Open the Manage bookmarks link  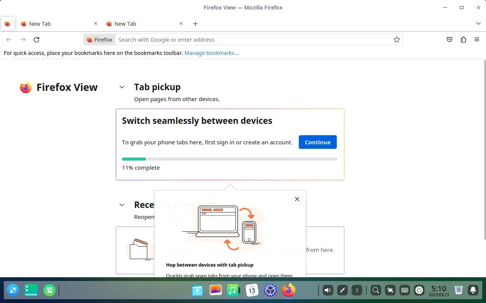[x=211, y=53]
